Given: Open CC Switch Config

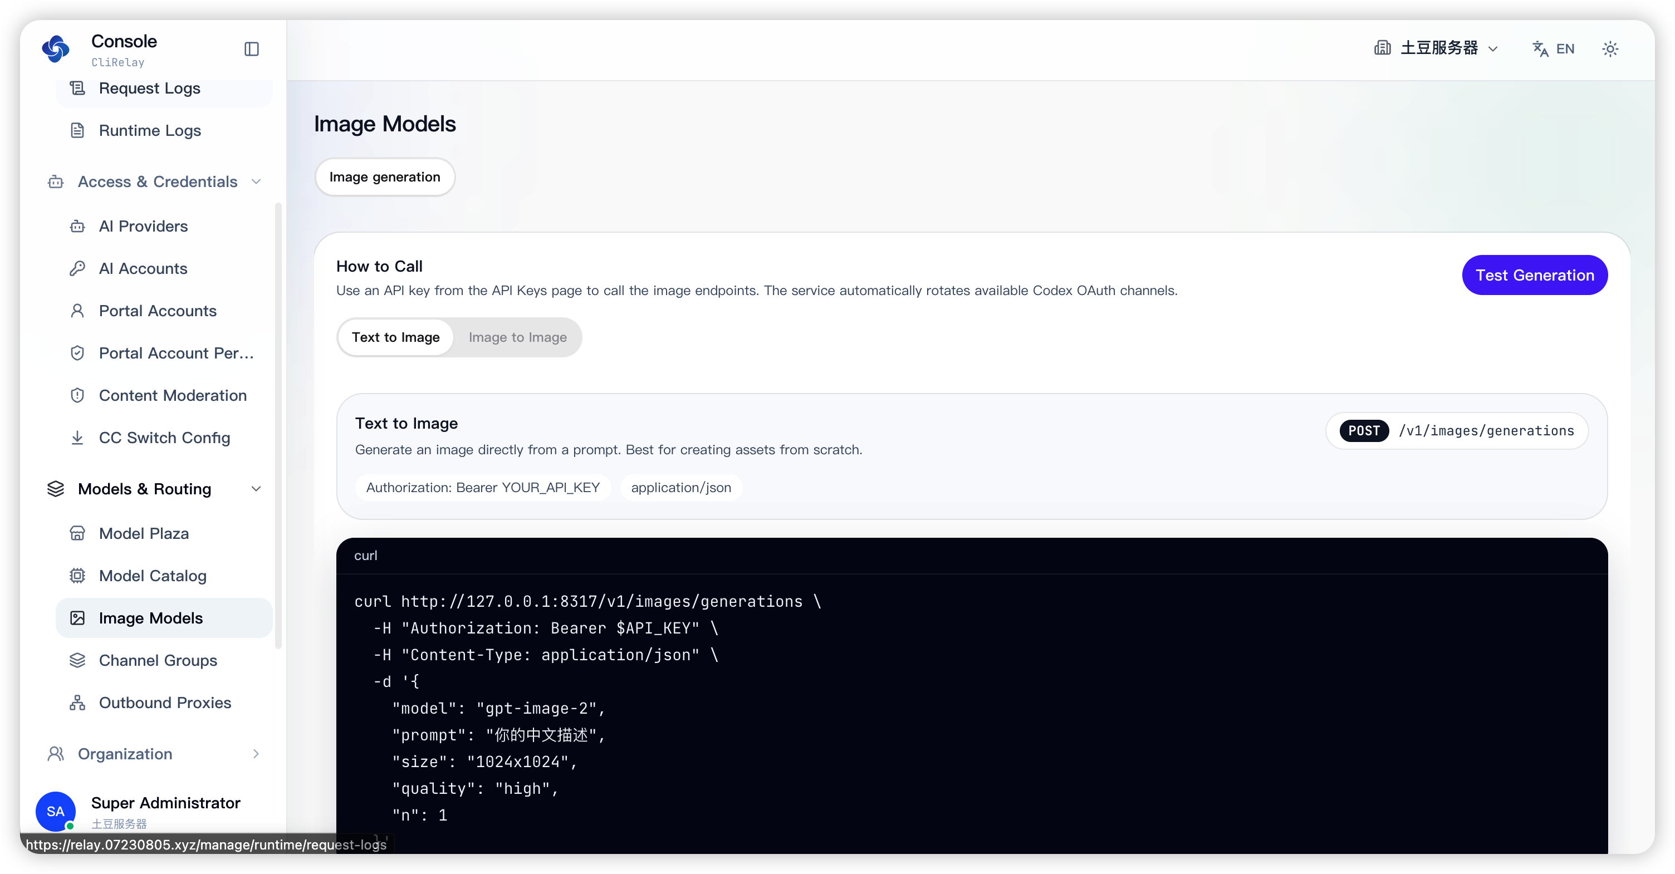Looking at the screenshot, I should 164,438.
